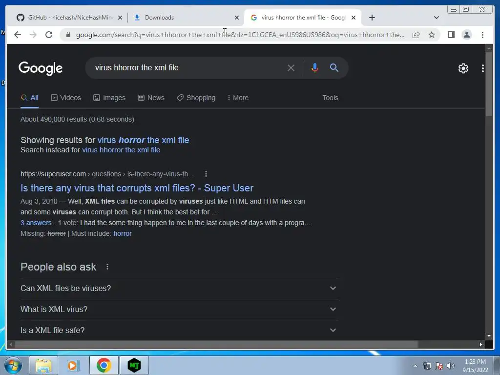
Task: Open the Chrome side panel
Action: pos(451,35)
